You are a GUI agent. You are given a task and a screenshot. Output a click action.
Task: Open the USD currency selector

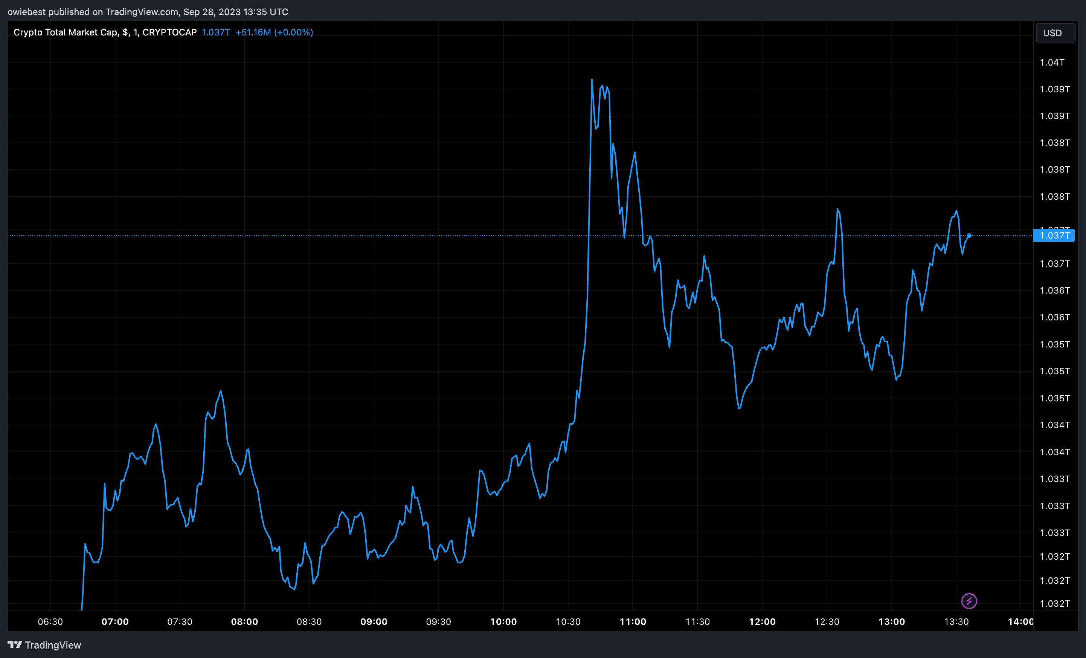pos(1055,33)
